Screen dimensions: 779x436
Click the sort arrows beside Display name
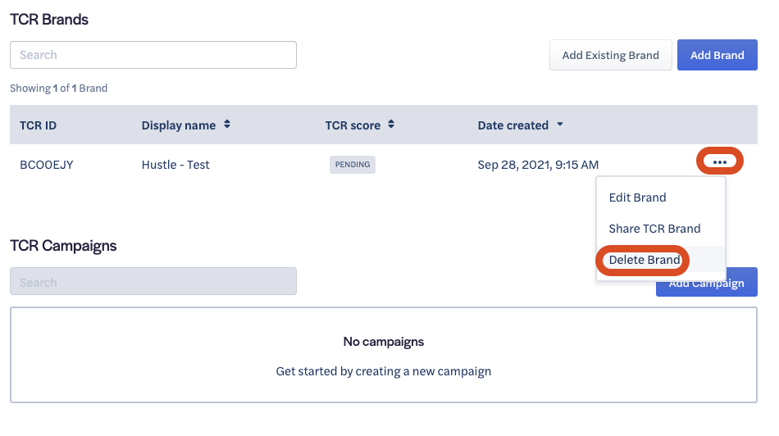[227, 125]
